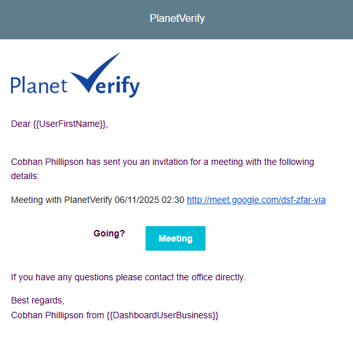Click the word "Planet" in the logo
The image size is (353, 355).
39,85
